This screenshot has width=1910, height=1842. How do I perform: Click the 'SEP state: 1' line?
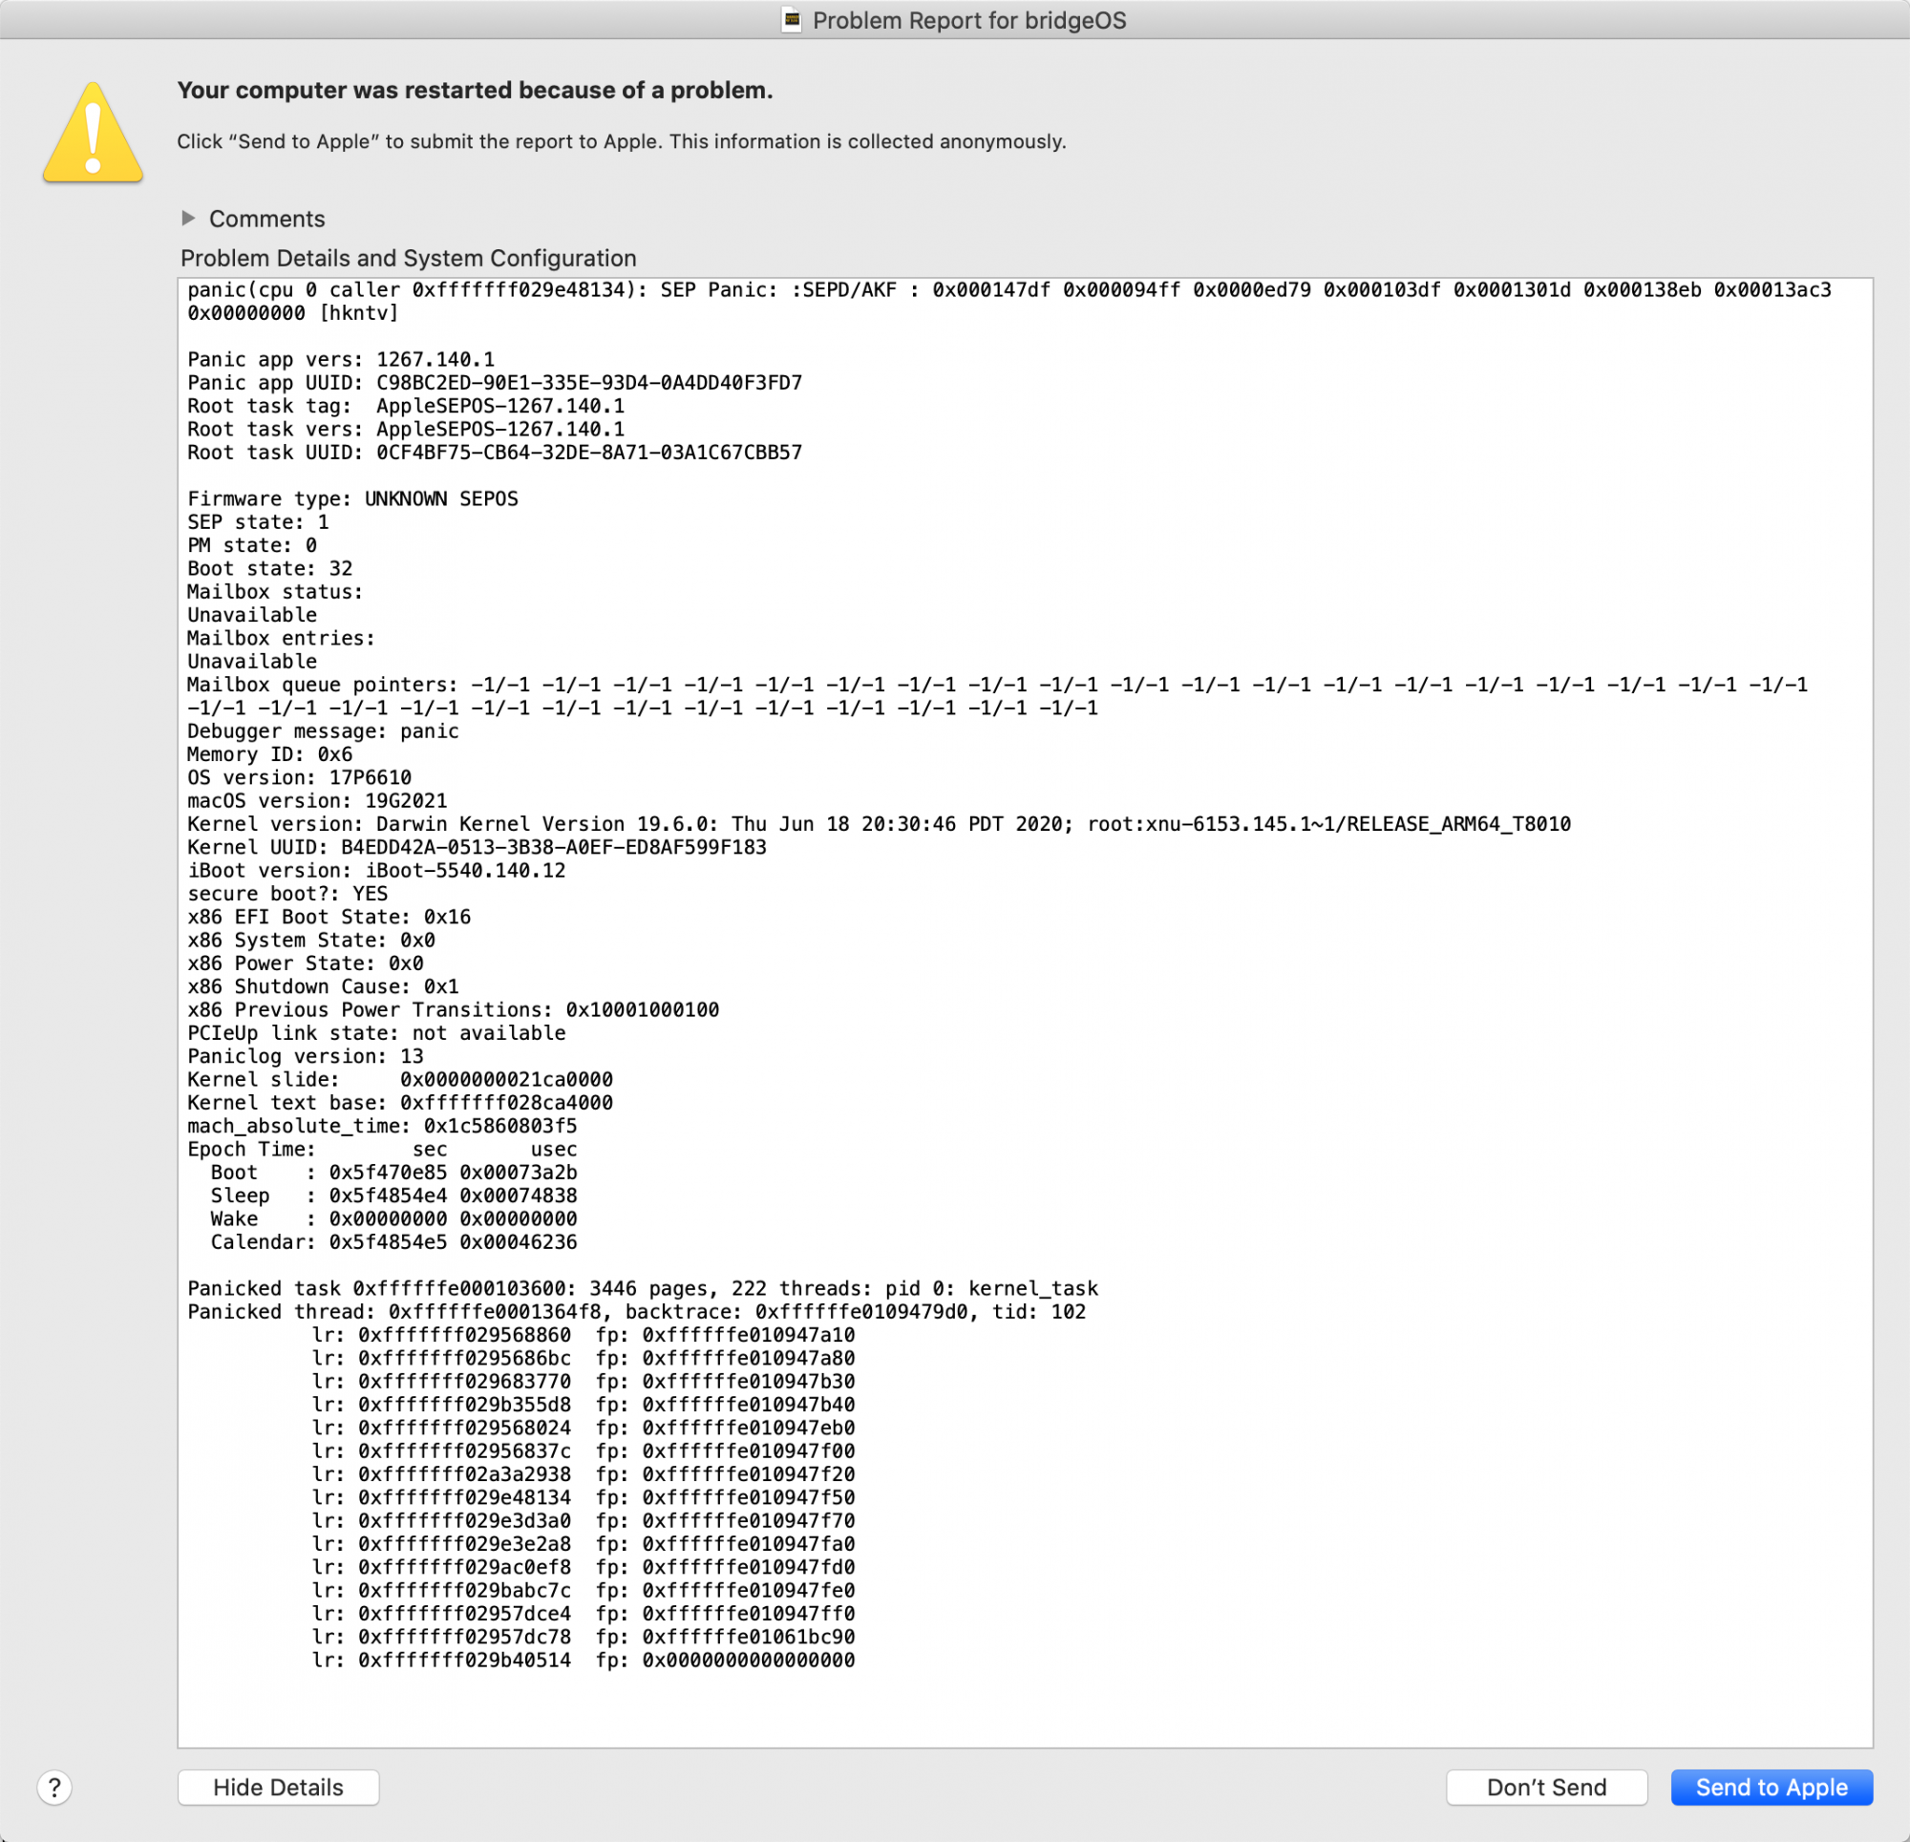coord(258,522)
